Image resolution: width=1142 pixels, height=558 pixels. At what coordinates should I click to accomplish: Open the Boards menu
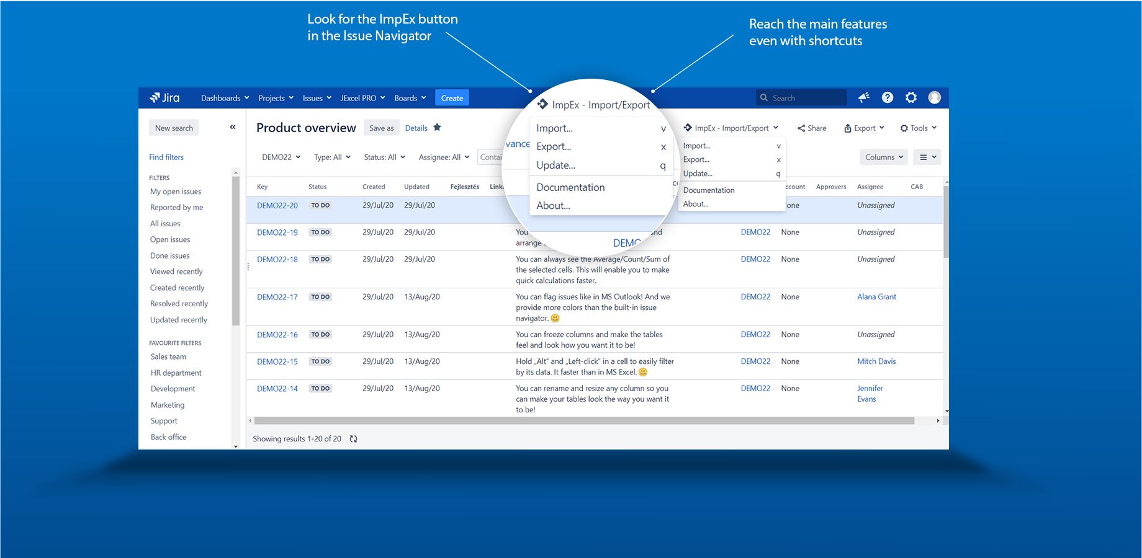pos(410,98)
